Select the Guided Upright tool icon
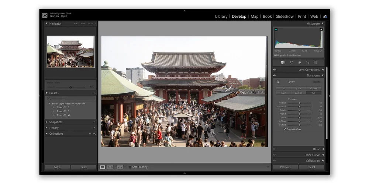This screenshot has height=184, width=369. point(278,82)
